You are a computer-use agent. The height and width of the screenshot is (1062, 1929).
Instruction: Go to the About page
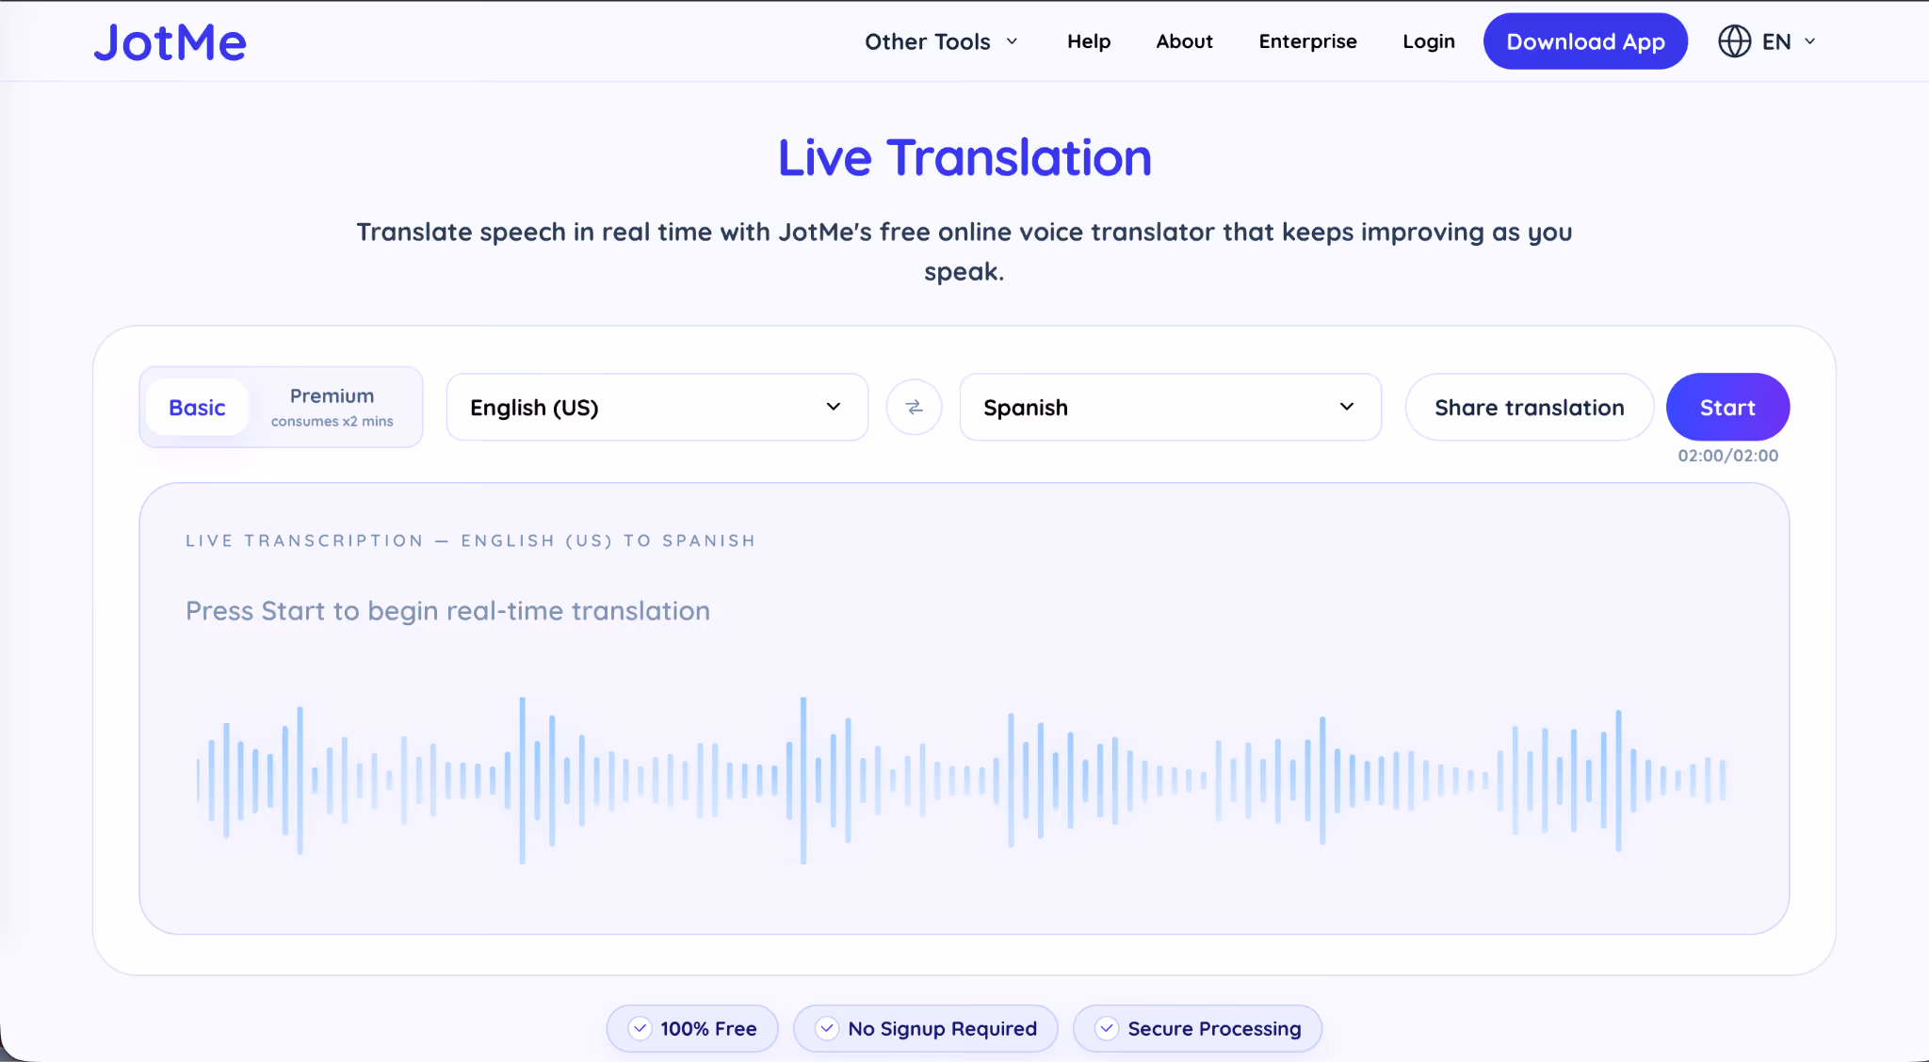(x=1184, y=41)
